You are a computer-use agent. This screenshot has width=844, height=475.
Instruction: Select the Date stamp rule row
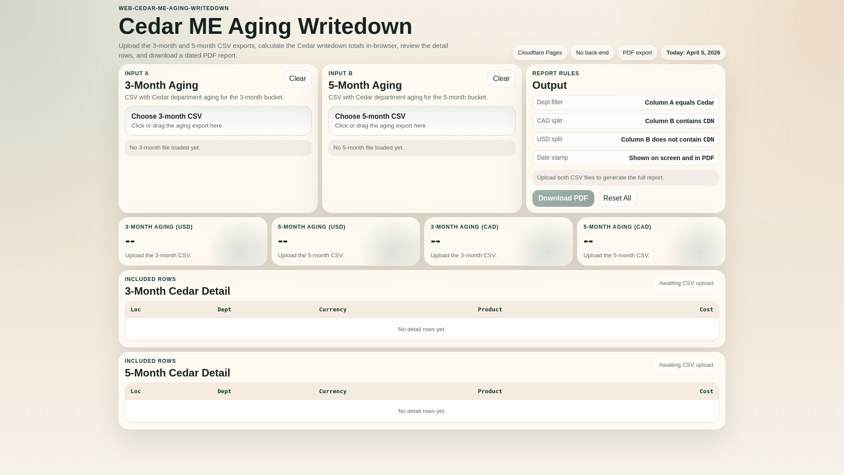pos(626,158)
